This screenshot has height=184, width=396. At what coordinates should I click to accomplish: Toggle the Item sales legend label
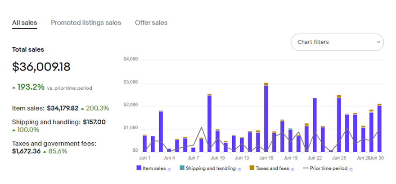(154, 168)
